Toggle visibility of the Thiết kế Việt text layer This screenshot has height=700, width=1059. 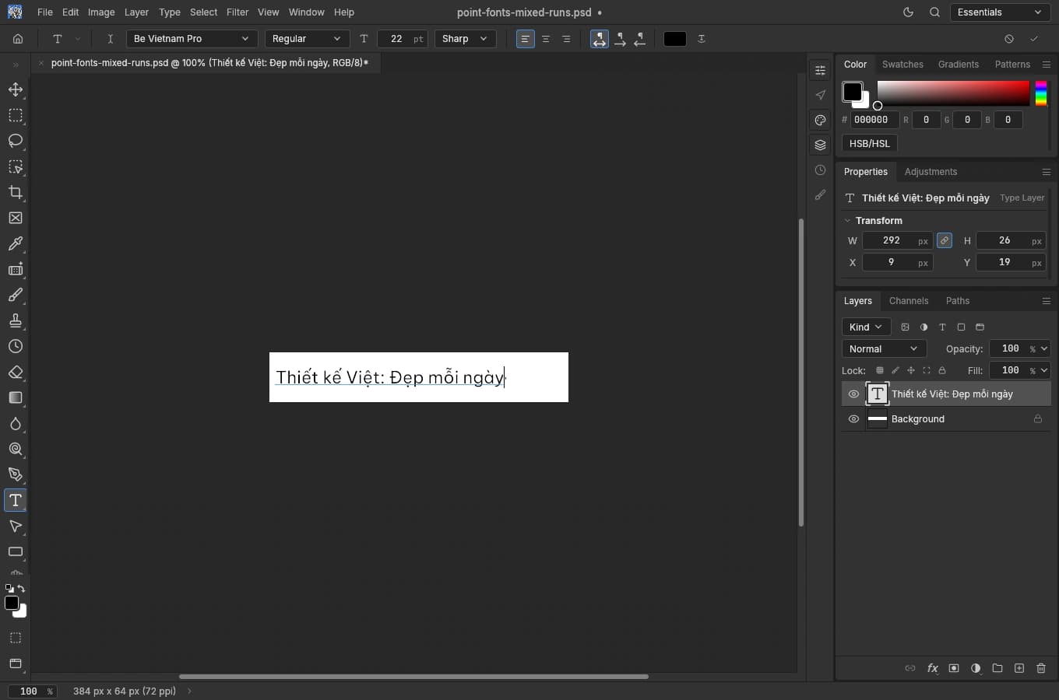click(x=853, y=394)
